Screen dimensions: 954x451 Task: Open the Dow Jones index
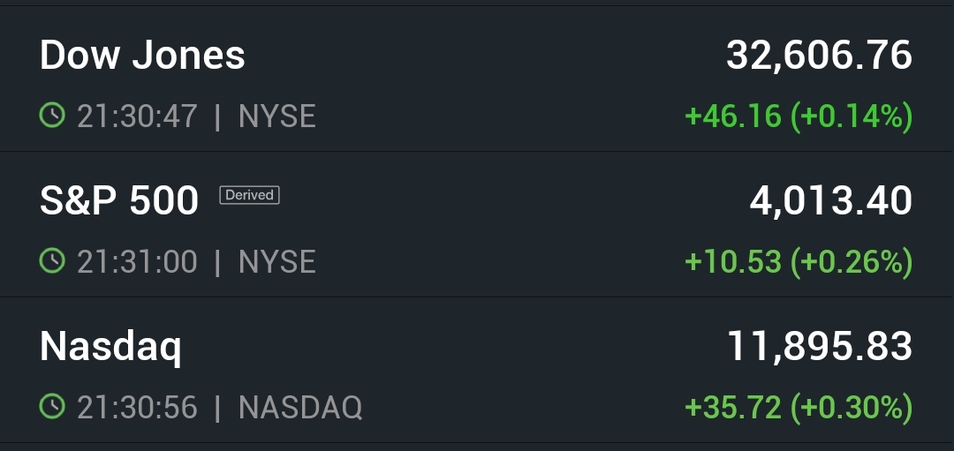coord(142,56)
